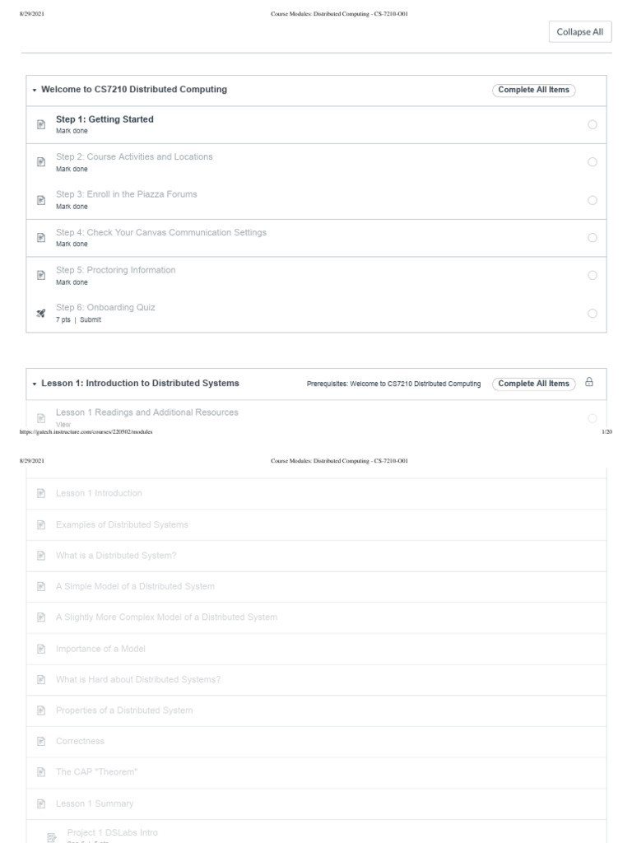Open the Lesson 1 Summary item
Image resolution: width=632 pixels, height=843 pixels.
click(95, 803)
